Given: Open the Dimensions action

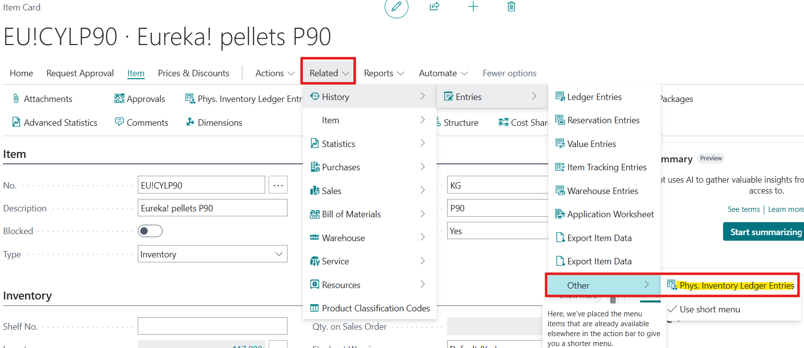Looking at the screenshot, I should [x=214, y=122].
